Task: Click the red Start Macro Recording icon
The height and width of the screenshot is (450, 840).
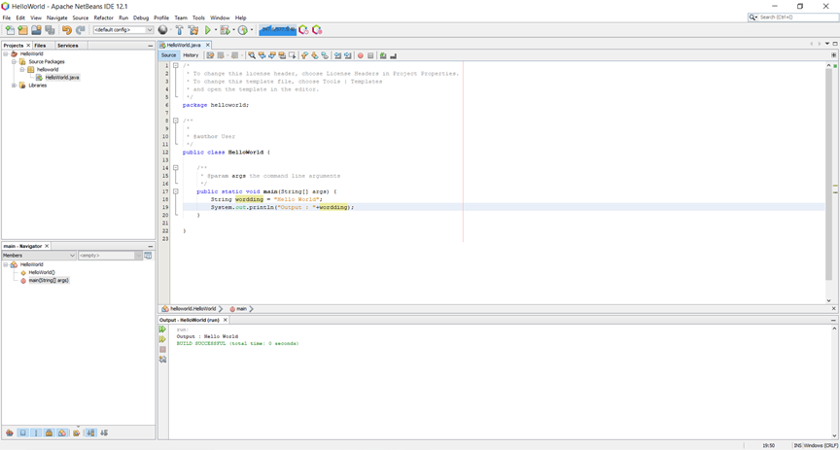Action: (x=360, y=55)
